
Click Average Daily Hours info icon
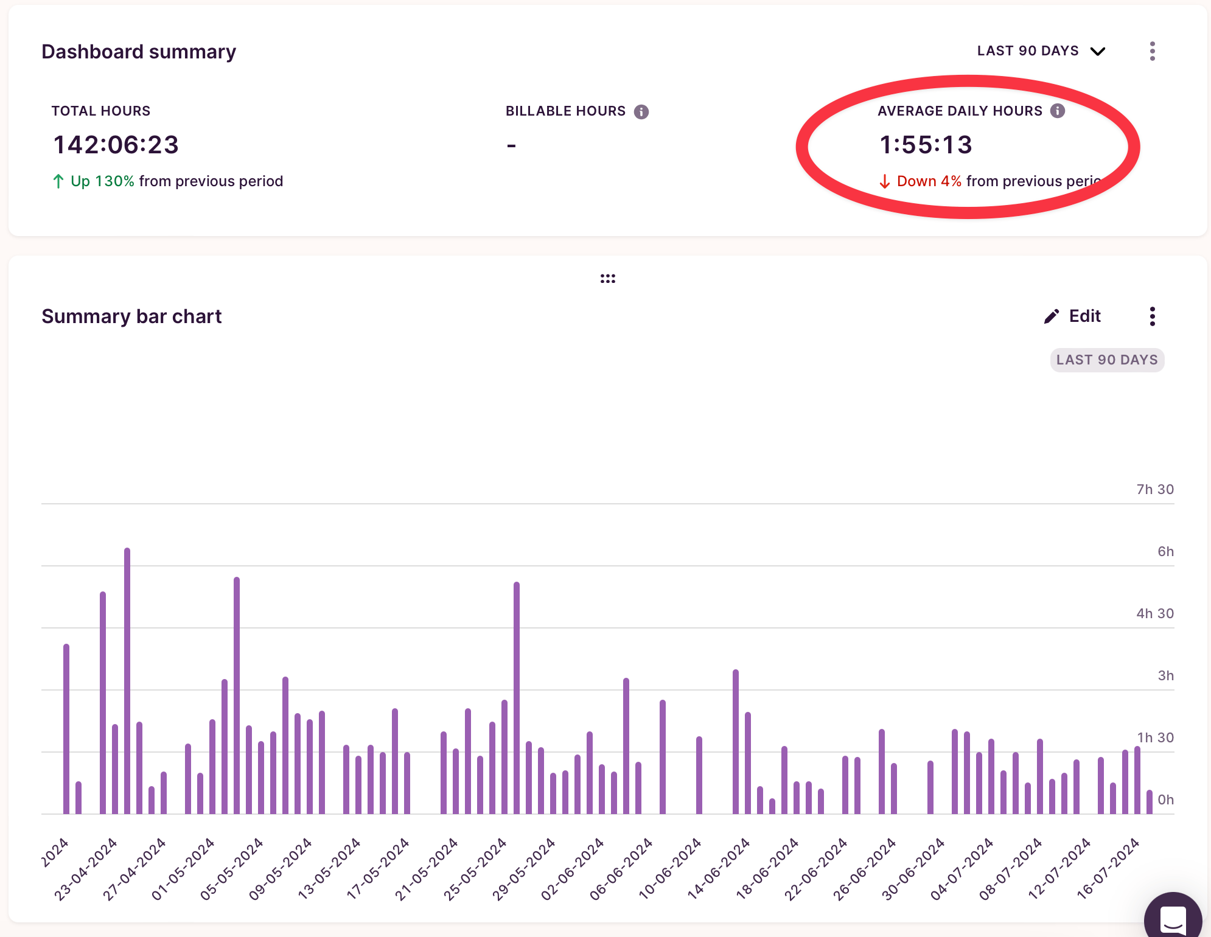coord(1058,111)
